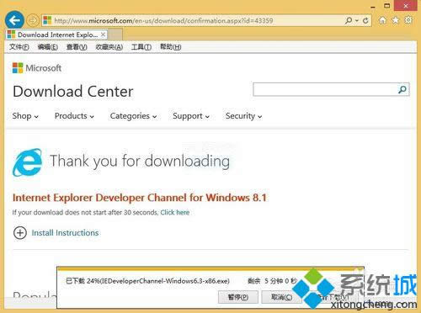Open the 帮助(H) menu
The image size is (421, 313).
coord(171,47)
